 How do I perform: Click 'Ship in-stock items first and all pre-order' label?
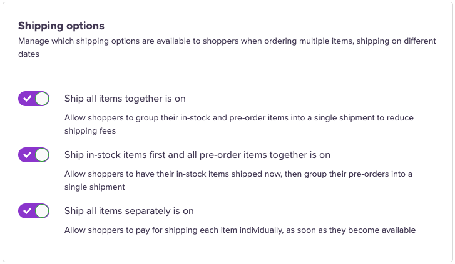pos(197,155)
